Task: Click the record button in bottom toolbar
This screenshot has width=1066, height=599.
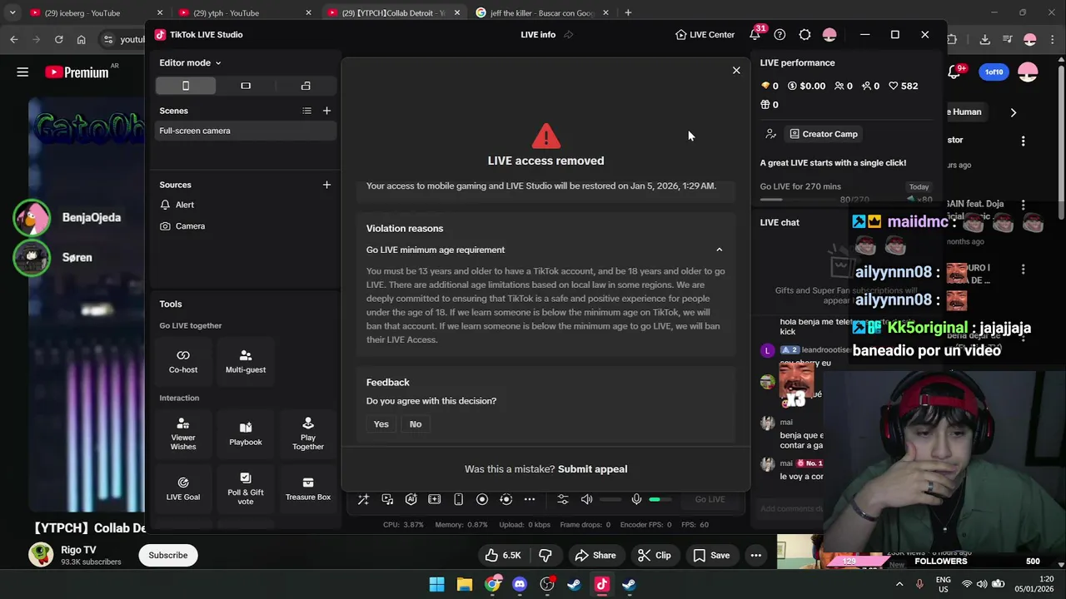Action: [482, 499]
